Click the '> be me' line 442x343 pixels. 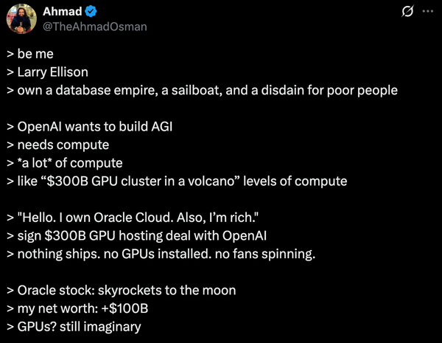[x=30, y=54]
